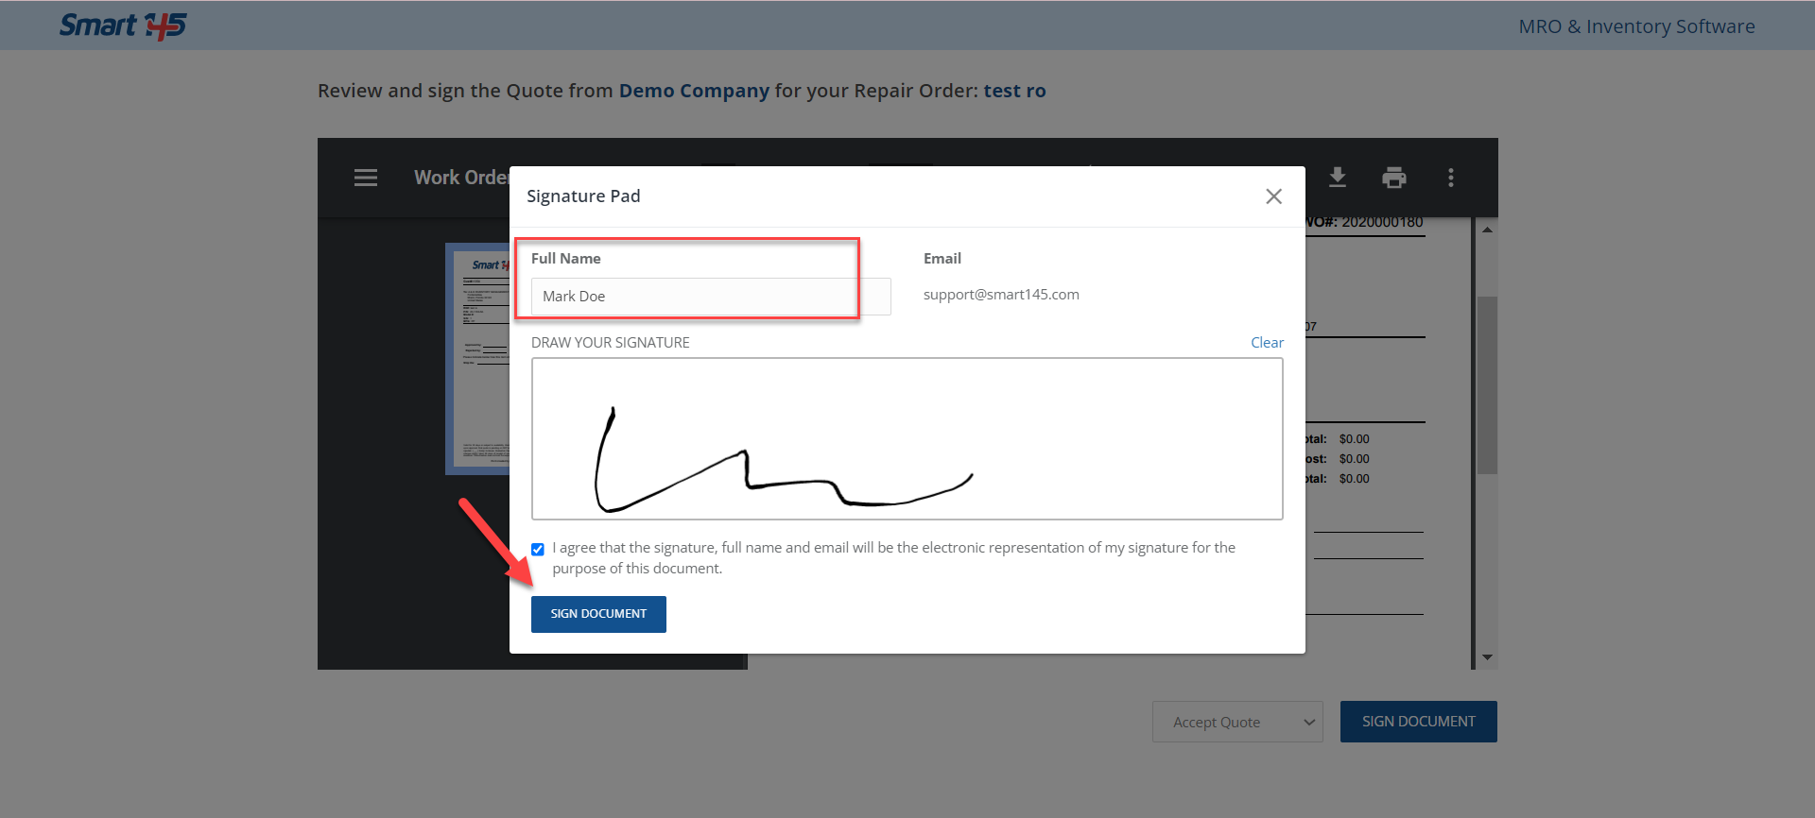
Task: Click the MRO & Inventory Software text
Action: pyautogui.click(x=1636, y=26)
